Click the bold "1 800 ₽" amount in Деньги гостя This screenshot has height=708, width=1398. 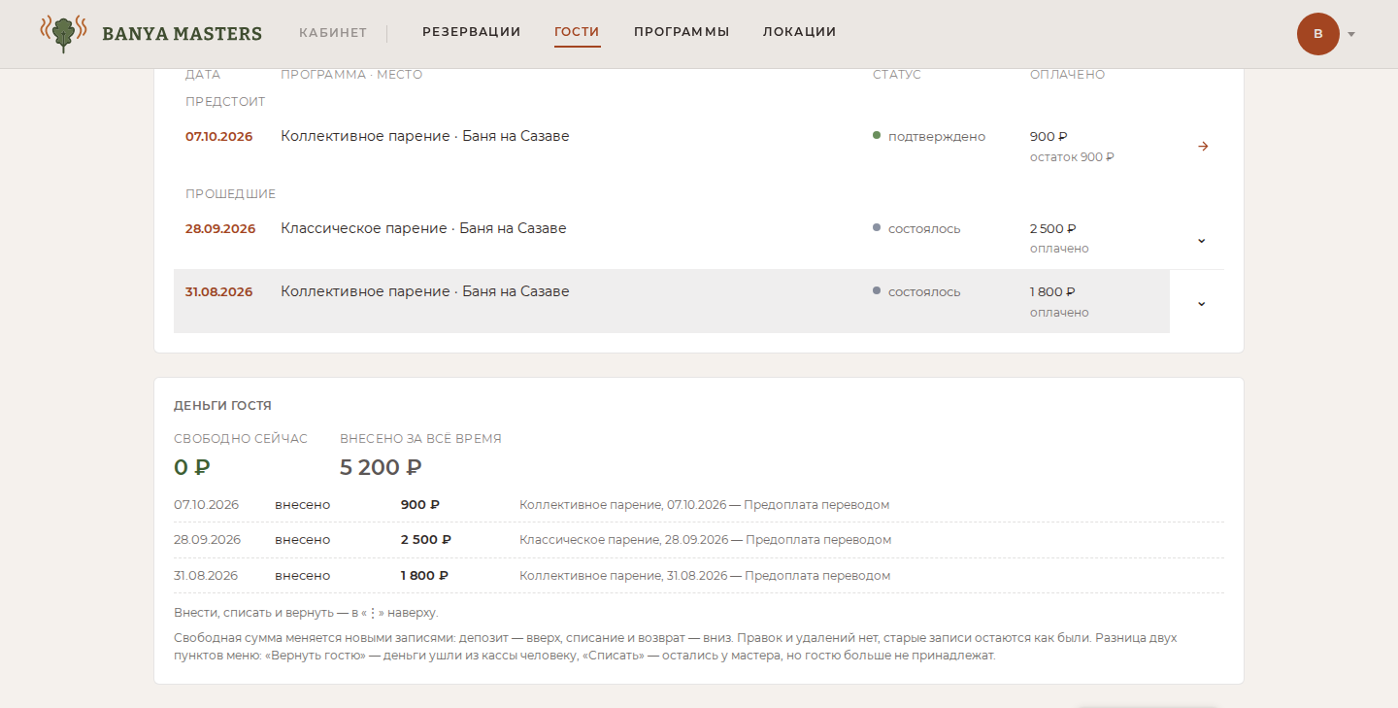[x=424, y=576]
